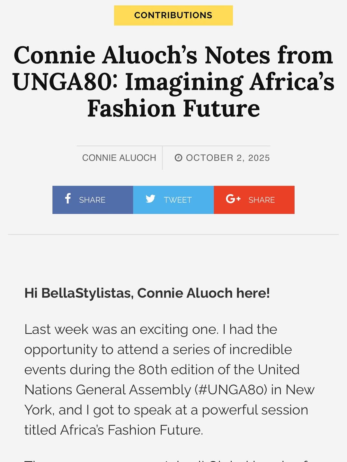Click the clock icon beside the date
Viewport: 347px width, 462px height.
(178, 158)
